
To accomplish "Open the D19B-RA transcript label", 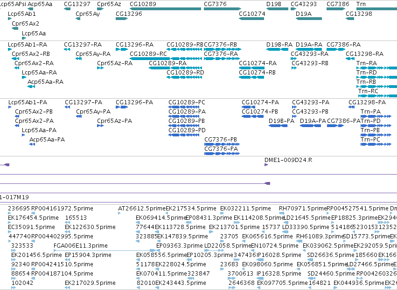I will pyautogui.click(x=279, y=45).
